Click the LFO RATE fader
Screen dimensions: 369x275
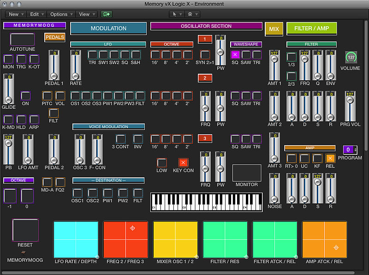coord(76,69)
